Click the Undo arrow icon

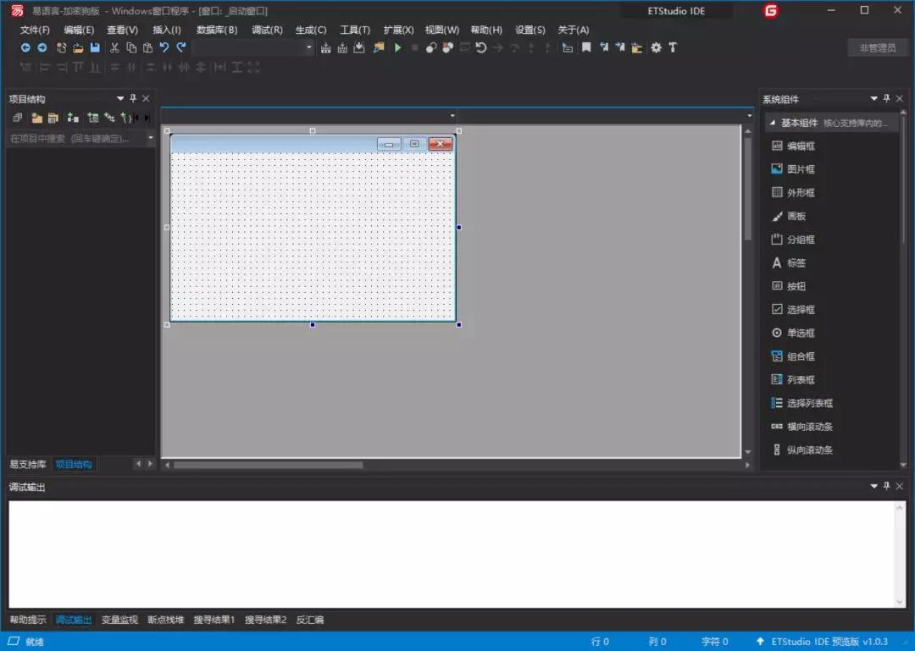[164, 47]
